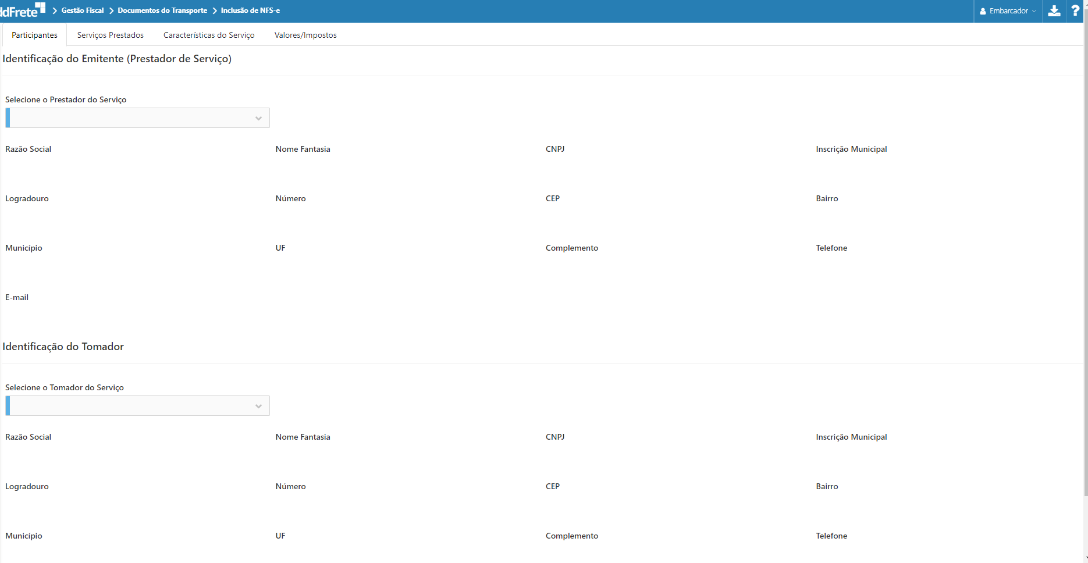Click Razão Social label in Emitente section
The width and height of the screenshot is (1088, 563).
(x=29, y=149)
